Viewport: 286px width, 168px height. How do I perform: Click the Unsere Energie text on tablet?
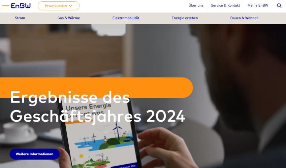point(89,107)
